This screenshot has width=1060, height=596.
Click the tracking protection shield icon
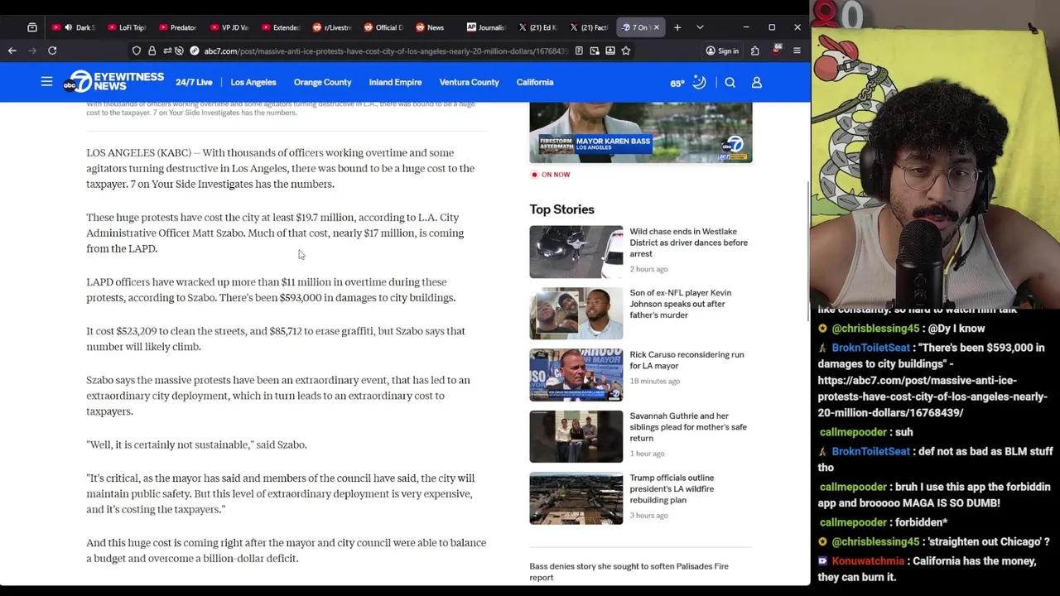point(137,50)
